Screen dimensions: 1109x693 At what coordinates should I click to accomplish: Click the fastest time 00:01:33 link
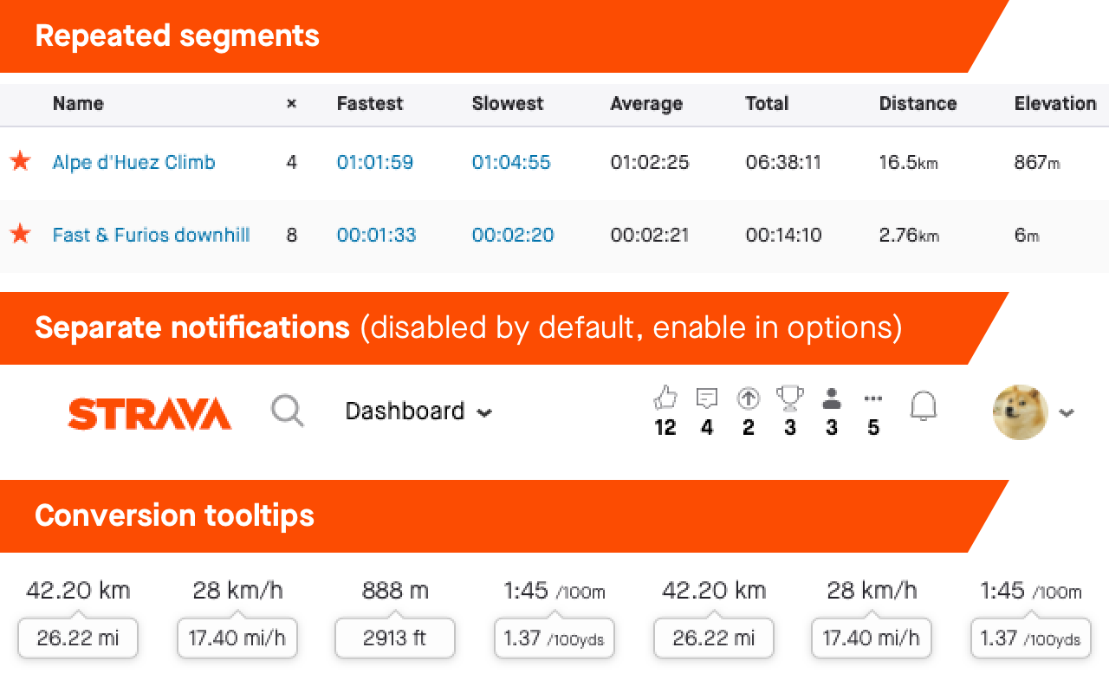pos(376,235)
